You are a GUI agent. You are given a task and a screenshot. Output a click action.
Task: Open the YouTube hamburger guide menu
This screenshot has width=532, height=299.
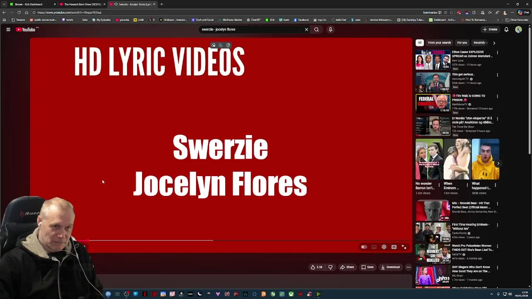click(x=8, y=29)
